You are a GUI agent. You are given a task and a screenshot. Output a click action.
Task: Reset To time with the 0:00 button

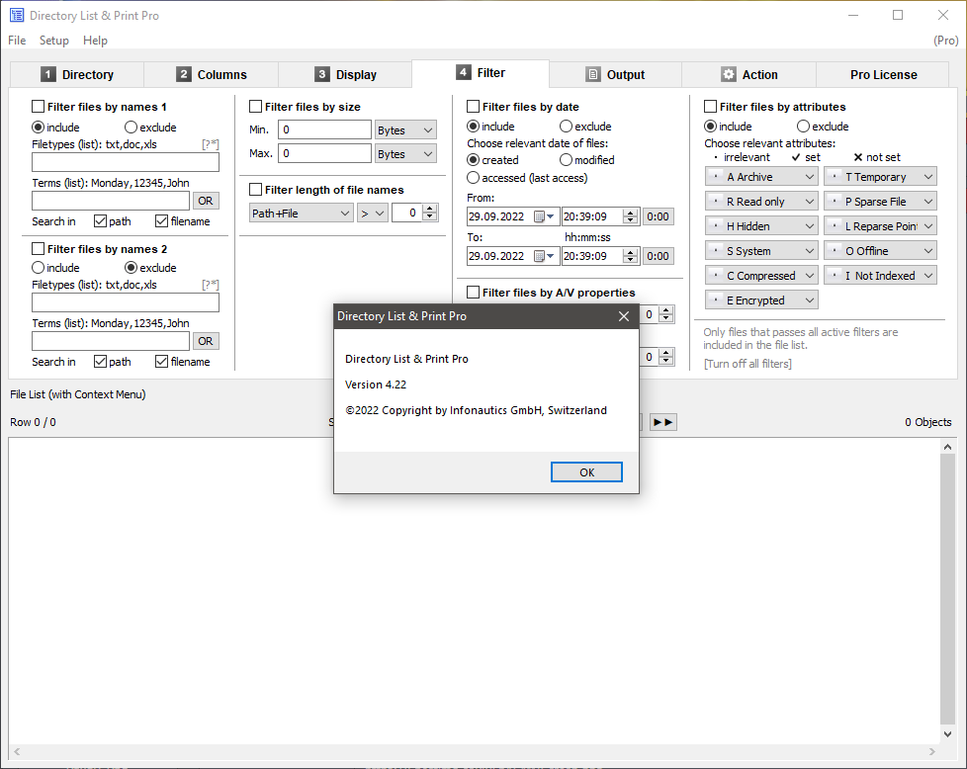coord(659,256)
